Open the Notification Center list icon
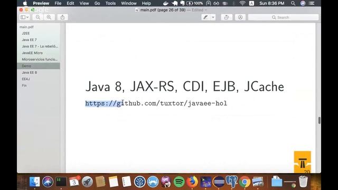Image resolution: width=338 pixels, height=190 pixels. pos(312,3)
